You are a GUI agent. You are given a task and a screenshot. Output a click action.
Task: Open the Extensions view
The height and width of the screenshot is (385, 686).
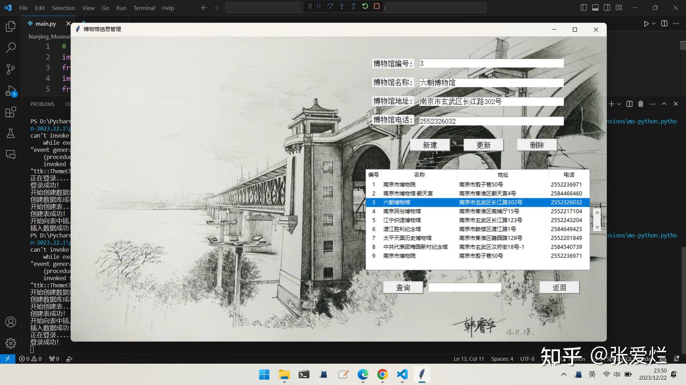tap(11, 112)
